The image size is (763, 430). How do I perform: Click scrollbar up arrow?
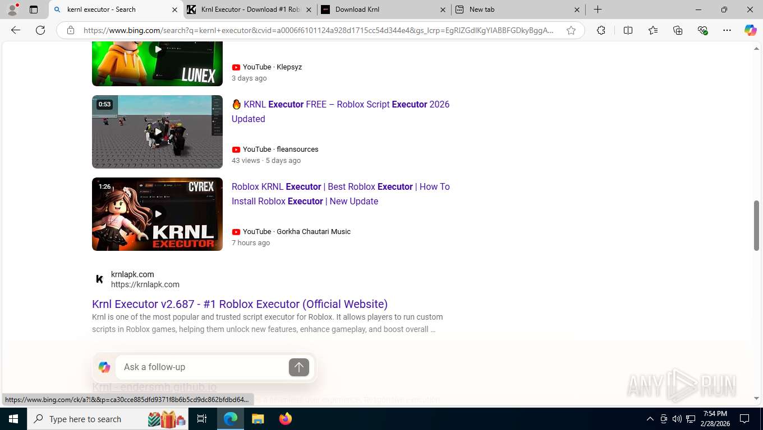(x=756, y=49)
